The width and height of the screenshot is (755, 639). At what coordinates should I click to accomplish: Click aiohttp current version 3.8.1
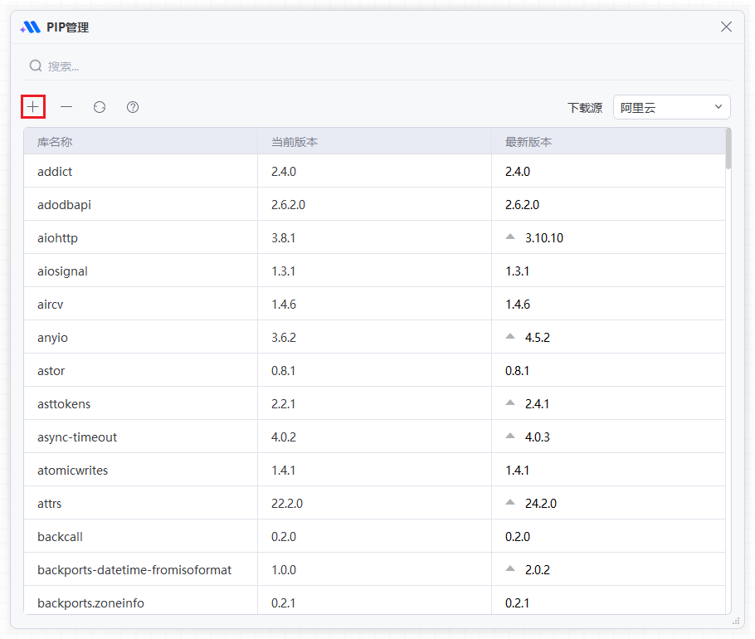tap(283, 238)
